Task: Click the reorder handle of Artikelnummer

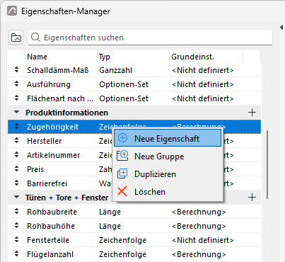Action: tap(16, 154)
